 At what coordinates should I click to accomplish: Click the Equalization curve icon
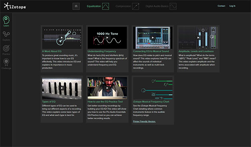pyautogui.click(x=106, y=6)
